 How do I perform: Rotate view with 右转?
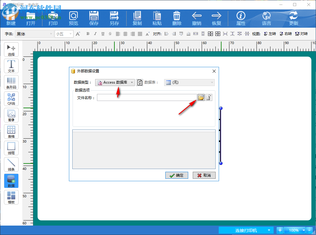[285, 34]
